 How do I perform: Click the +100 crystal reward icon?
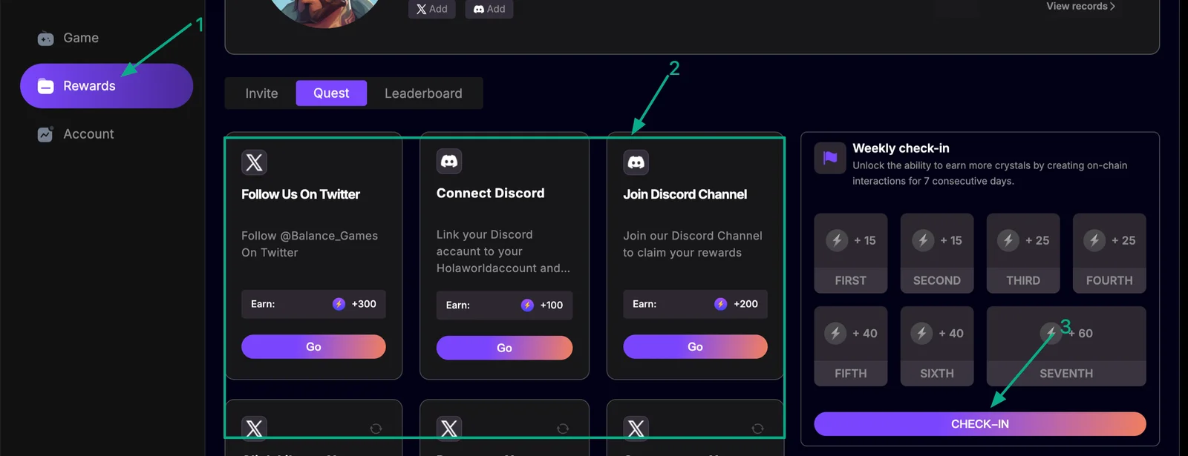click(527, 305)
